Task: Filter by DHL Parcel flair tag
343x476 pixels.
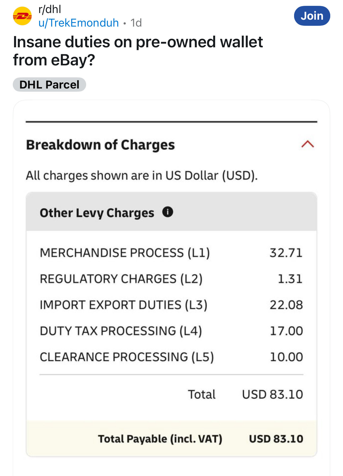Action: (x=49, y=85)
